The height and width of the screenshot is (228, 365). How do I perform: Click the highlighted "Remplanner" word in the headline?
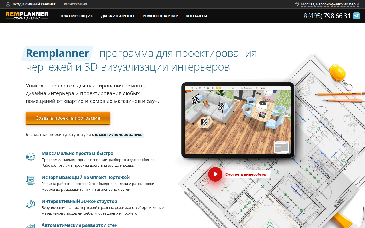coord(57,53)
